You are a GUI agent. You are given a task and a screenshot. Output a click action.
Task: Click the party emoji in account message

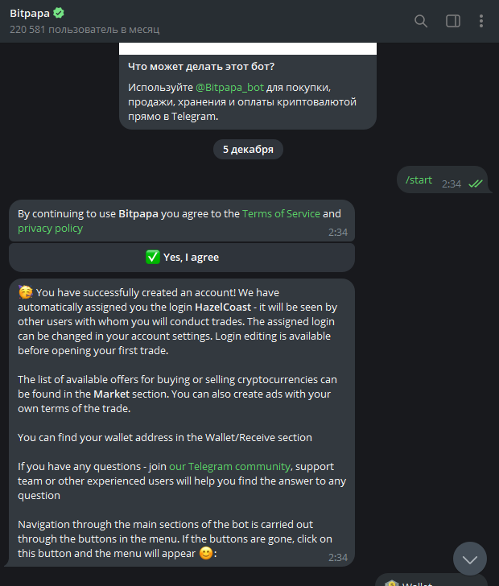25,293
